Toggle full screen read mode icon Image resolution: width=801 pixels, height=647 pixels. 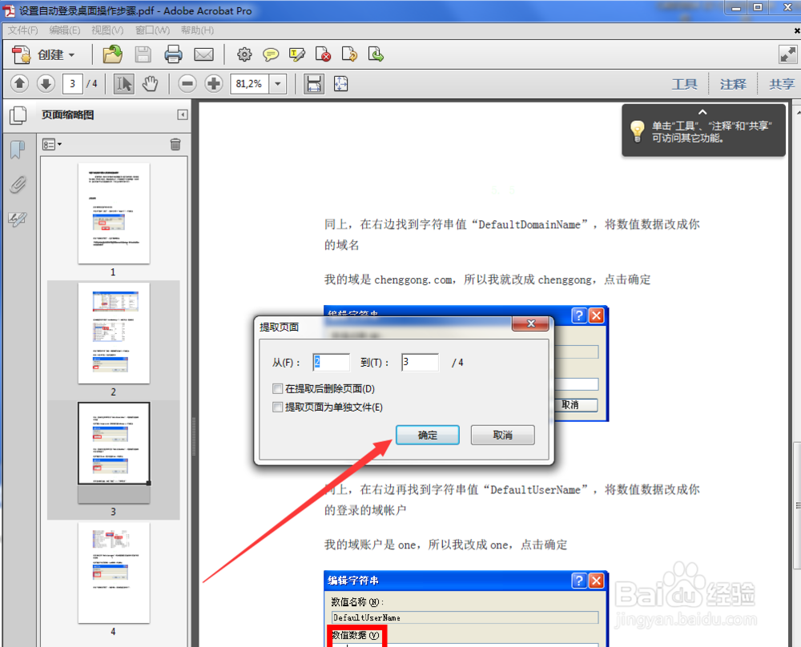pyautogui.click(x=787, y=54)
